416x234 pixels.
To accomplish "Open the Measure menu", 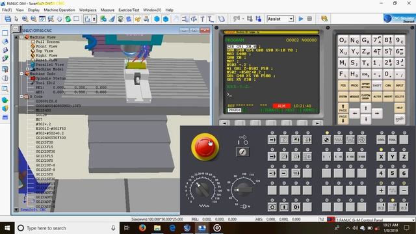I will [x=107, y=10].
